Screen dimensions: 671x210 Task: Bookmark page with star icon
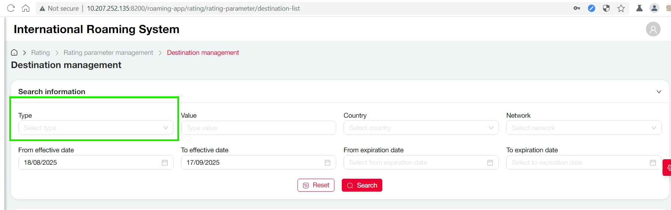[621, 8]
